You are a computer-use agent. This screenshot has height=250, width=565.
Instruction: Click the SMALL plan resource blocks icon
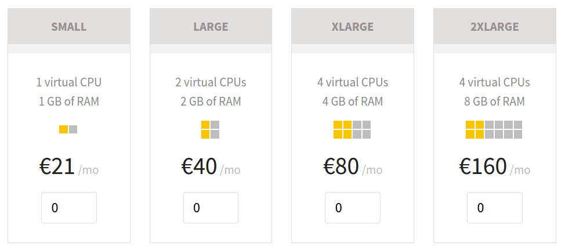click(x=68, y=129)
